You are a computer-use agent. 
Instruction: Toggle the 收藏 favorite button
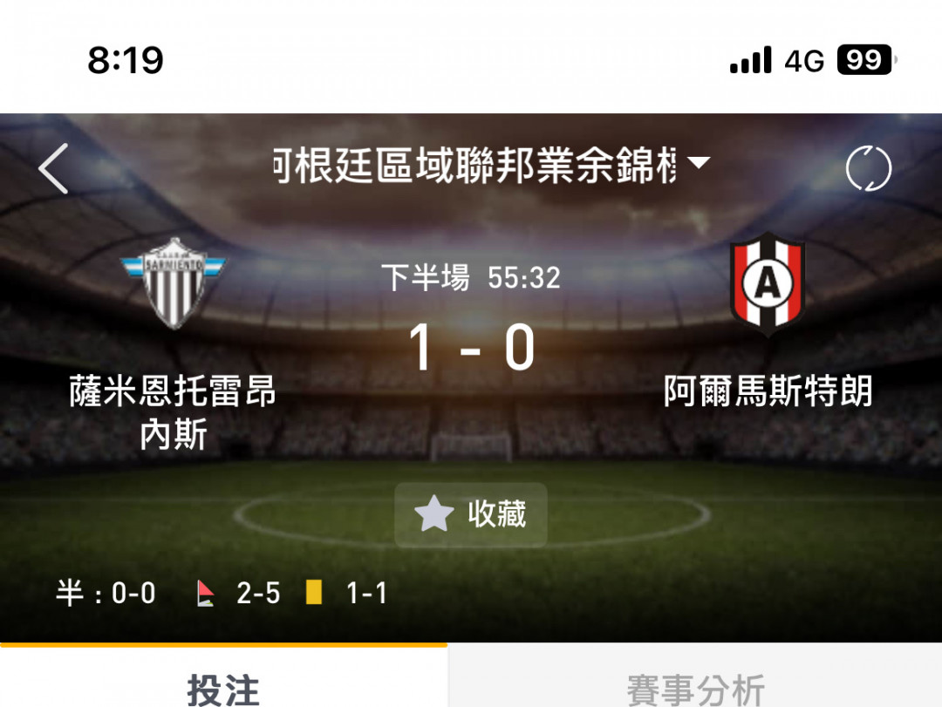[x=470, y=515]
